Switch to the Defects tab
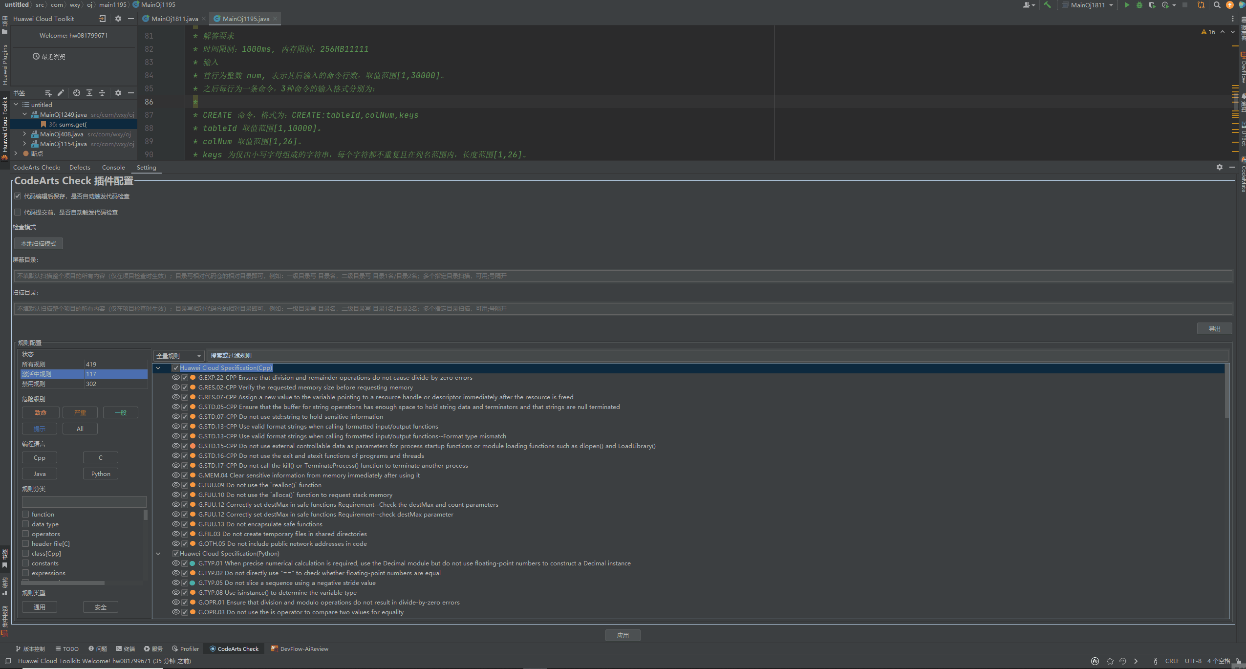Viewport: 1246px width, 669px height. 80,167
